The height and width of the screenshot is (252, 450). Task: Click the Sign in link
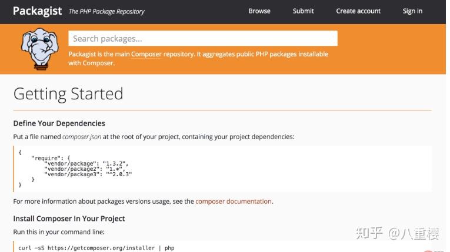412,11
